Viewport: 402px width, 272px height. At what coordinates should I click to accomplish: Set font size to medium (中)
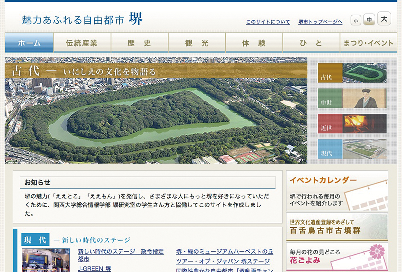369,20
